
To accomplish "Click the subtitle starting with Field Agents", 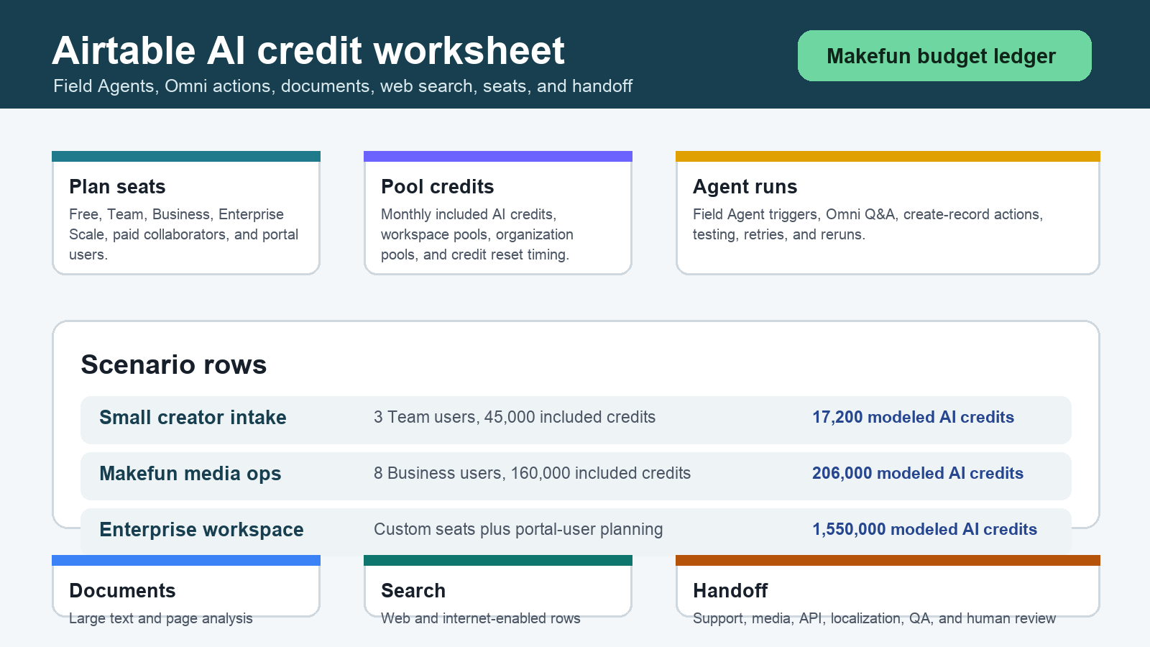I will [343, 86].
